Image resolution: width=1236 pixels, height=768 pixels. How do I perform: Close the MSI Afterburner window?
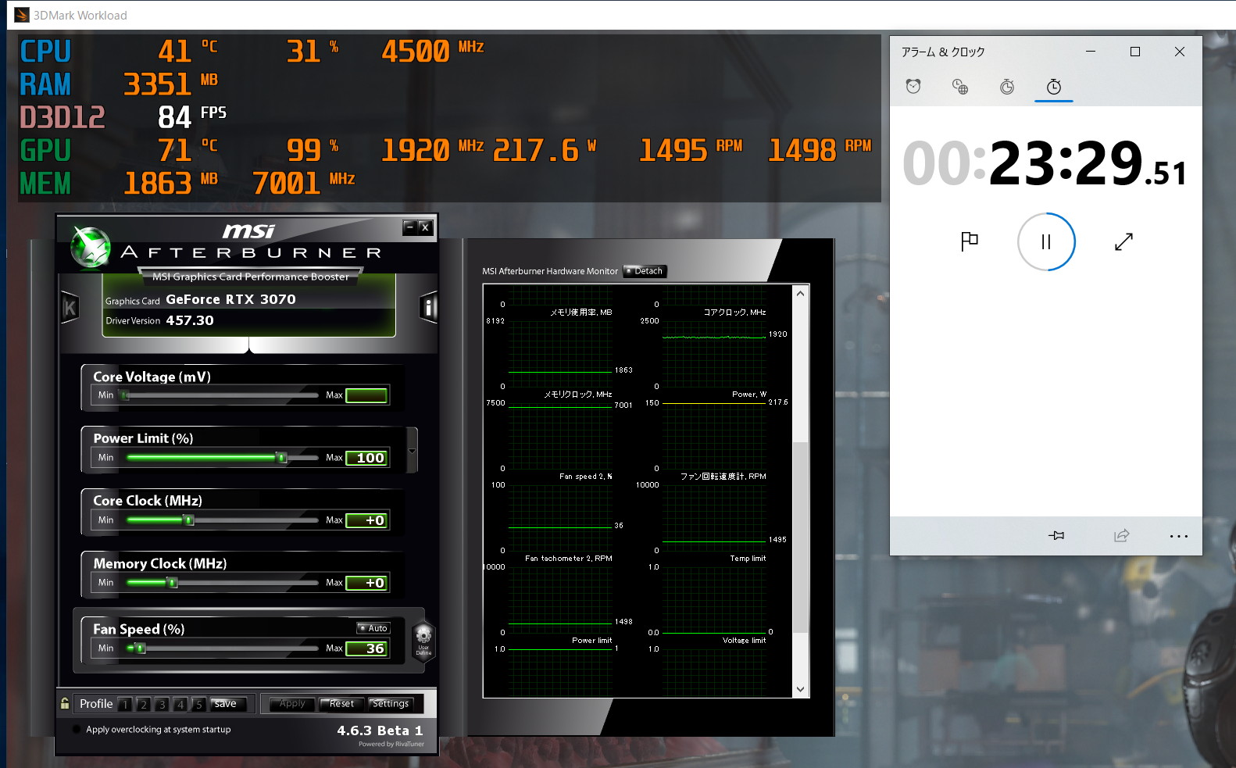click(425, 227)
